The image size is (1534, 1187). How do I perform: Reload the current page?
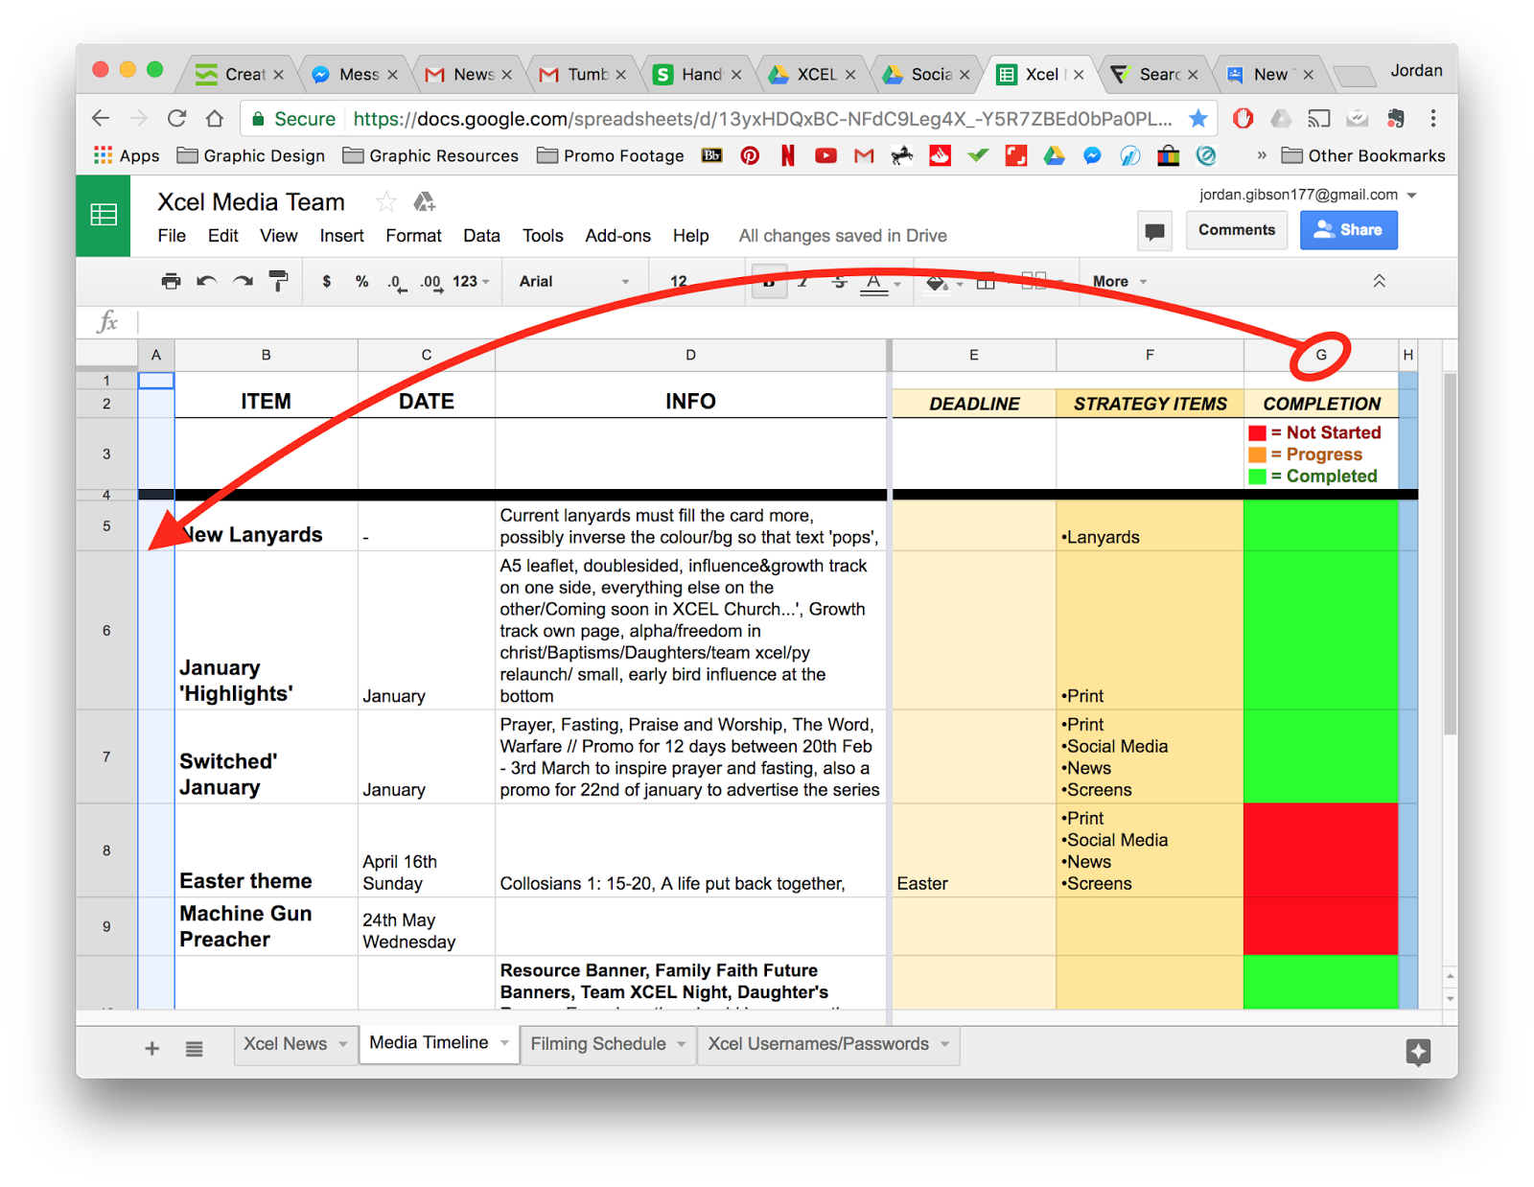176,118
